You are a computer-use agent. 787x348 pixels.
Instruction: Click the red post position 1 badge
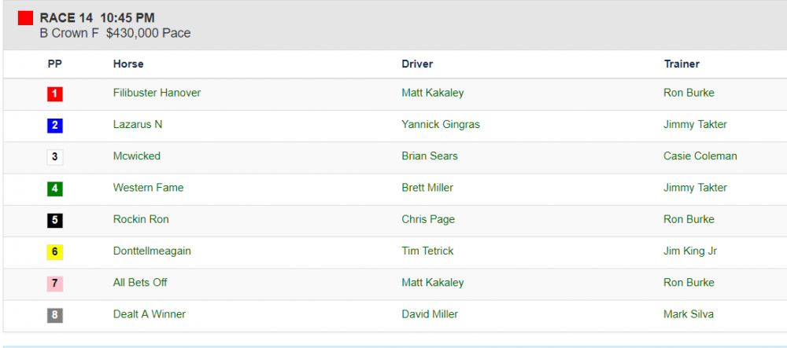(54, 94)
